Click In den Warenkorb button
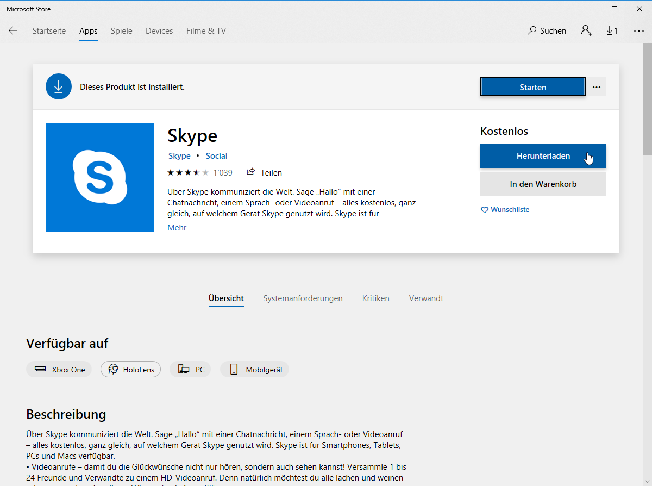 543,184
